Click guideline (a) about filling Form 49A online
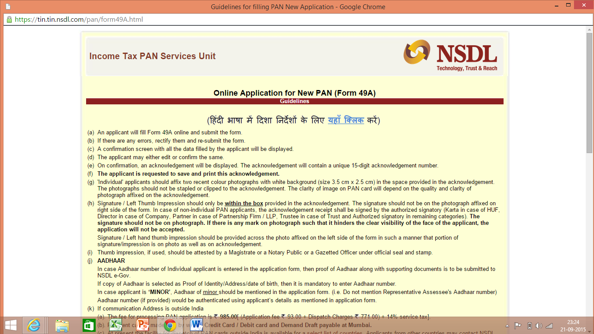The width and height of the screenshot is (594, 334). (x=170, y=133)
